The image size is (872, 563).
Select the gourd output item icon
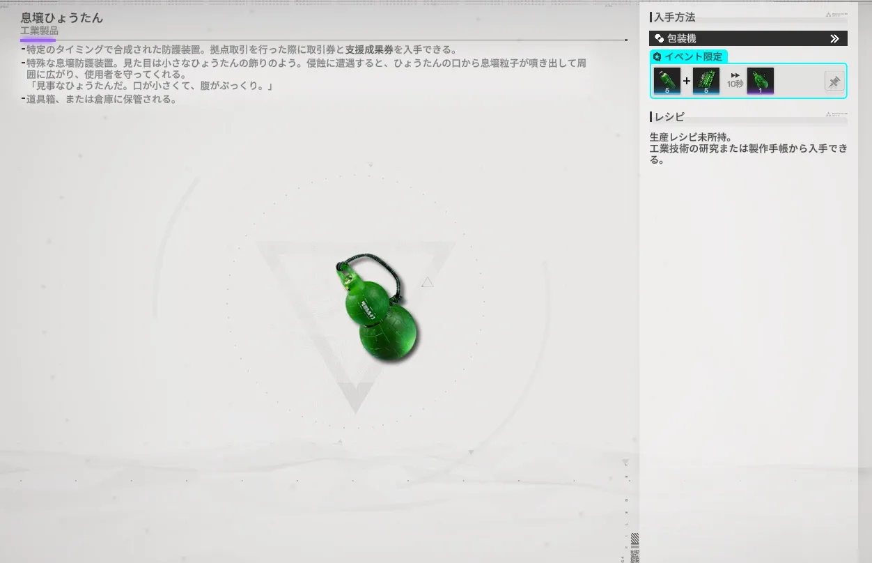point(760,81)
